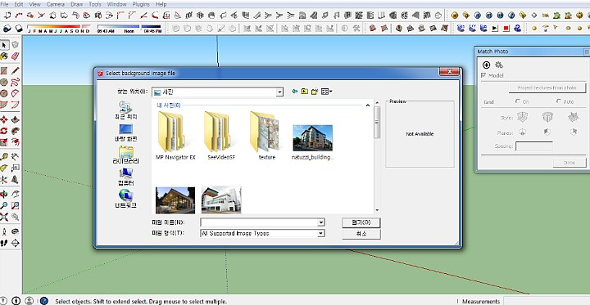Click the Spacing input field in Match Photo
Viewport: 590px width, 305px height.
pos(534,146)
